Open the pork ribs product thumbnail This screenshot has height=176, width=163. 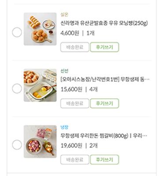point(40,142)
